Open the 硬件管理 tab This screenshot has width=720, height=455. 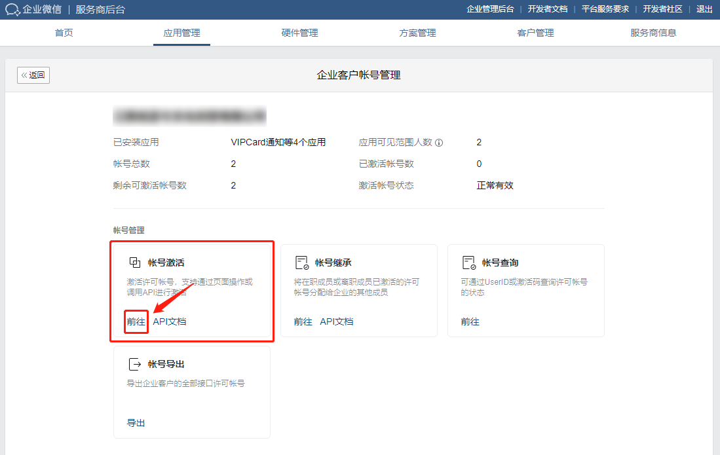tap(299, 31)
